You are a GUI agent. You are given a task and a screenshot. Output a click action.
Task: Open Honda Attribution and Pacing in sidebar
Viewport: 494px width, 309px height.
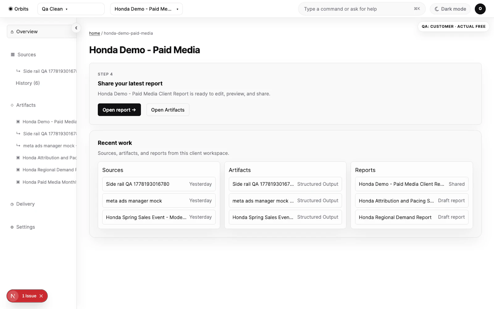46,158
